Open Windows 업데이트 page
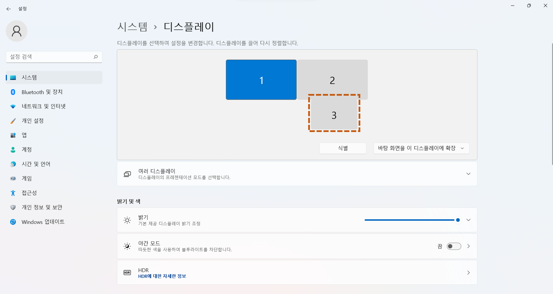The width and height of the screenshot is (553, 294). click(54, 222)
